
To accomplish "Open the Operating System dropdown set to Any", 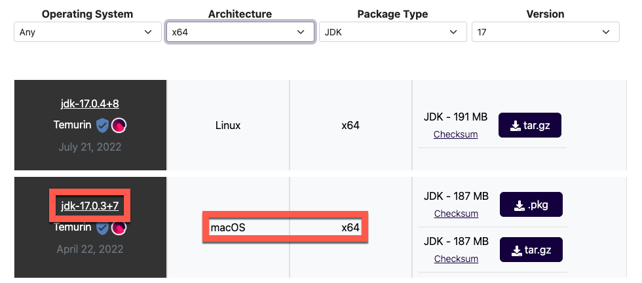I will [88, 32].
